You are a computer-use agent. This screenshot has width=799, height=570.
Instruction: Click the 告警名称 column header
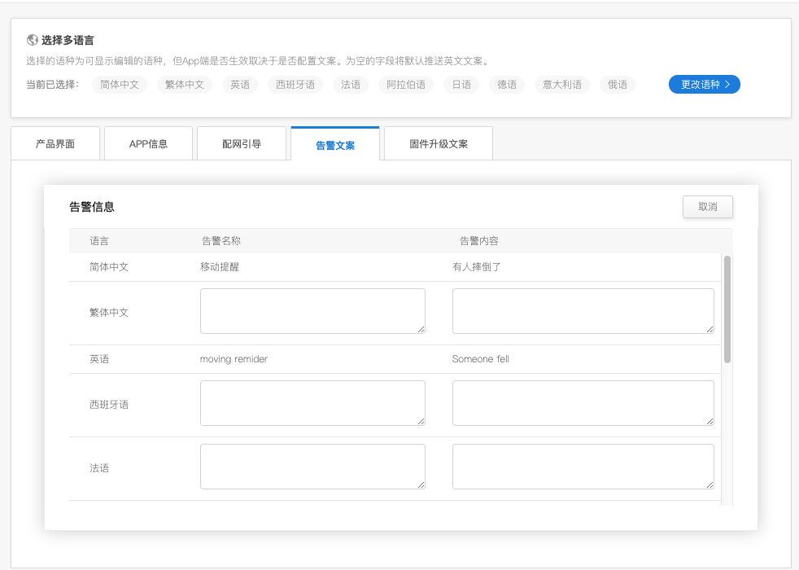pyautogui.click(x=221, y=241)
